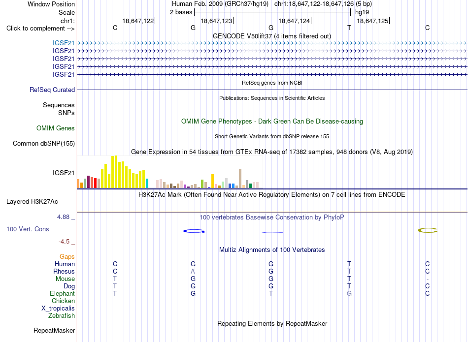The image size is (468, 342).
Task: Click the dash gap in the Mouse row
Action: [x=428, y=279]
